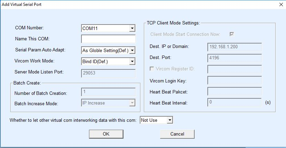Close the Add Virtual Serial Port dialog

pos(280,4)
